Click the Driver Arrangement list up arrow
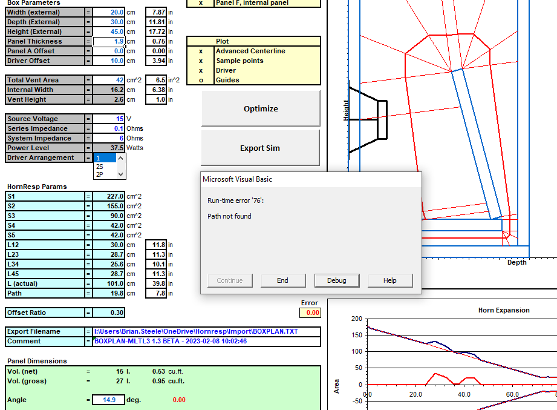Viewport: 557px width, 410px height. tap(121, 158)
